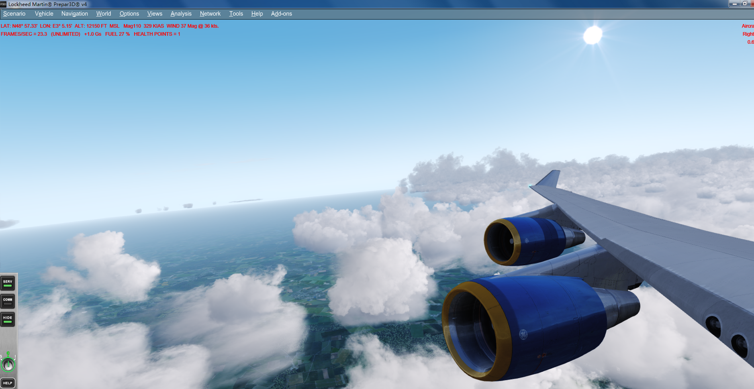Open the Scenario menu
The width and height of the screenshot is (754, 389).
14,13
